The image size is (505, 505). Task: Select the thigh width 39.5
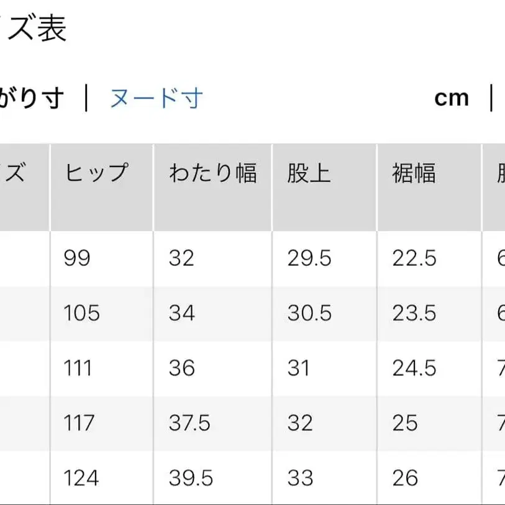click(x=189, y=478)
